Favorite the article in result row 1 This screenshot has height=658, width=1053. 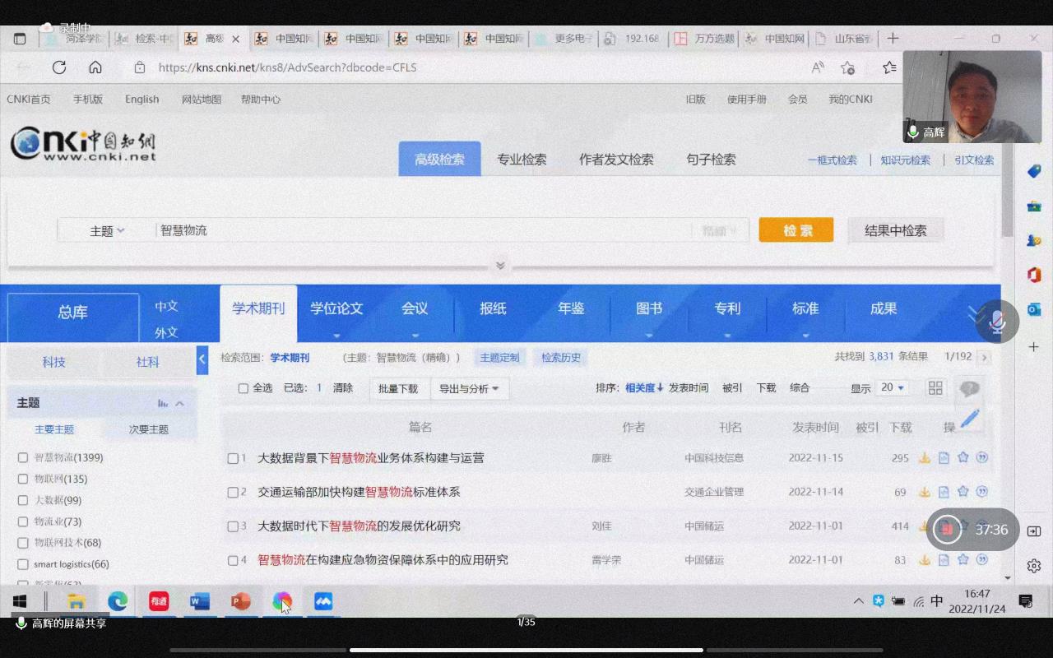point(963,458)
